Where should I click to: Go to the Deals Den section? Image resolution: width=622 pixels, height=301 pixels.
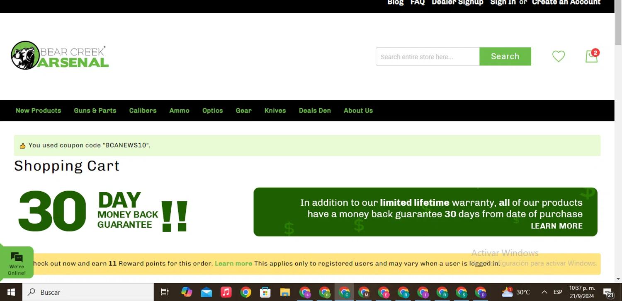[x=315, y=111]
